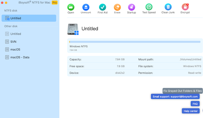Click the SVN disk icon
Screen dimensions: 203x118
coord(7,42)
